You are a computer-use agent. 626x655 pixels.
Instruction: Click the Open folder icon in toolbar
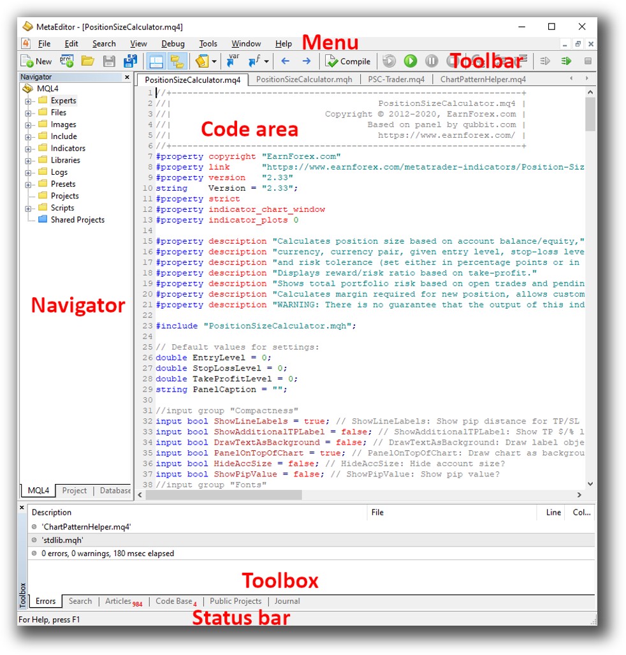tap(87, 61)
